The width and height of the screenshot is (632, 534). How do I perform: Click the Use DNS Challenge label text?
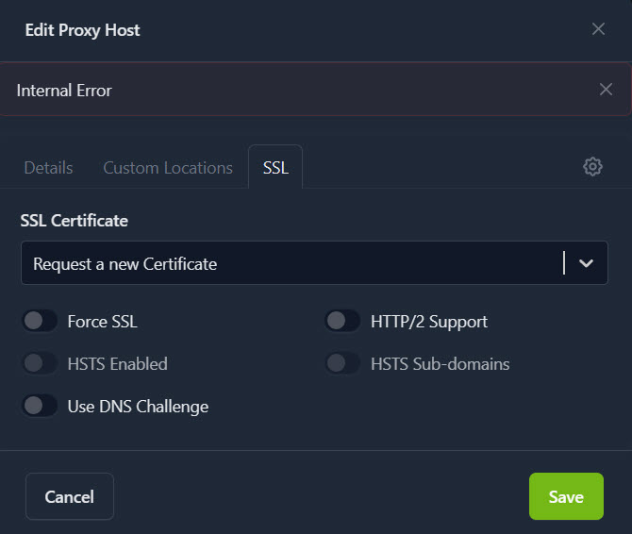(x=138, y=407)
